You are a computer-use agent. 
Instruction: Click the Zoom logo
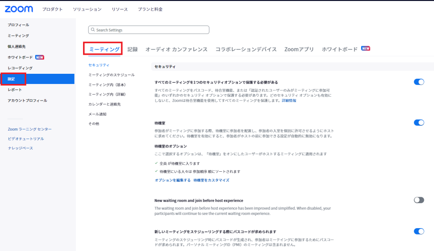click(x=19, y=9)
